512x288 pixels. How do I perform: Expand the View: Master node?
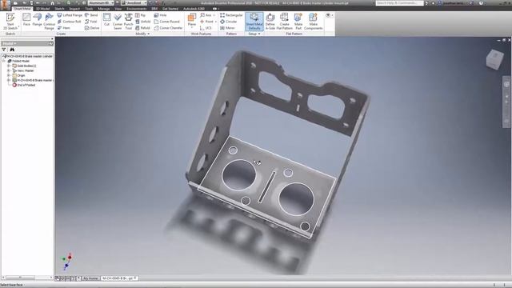pyautogui.click(x=9, y=70)
